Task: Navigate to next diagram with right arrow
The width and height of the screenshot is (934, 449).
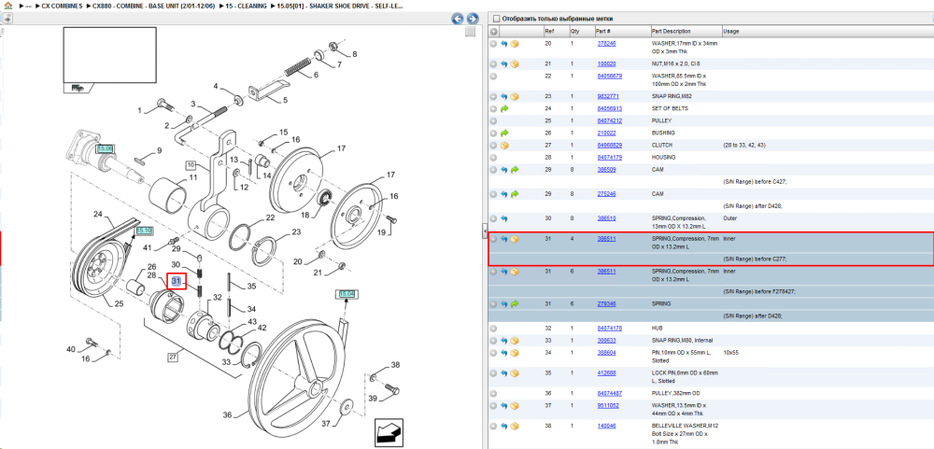Action: pos(473,19)
